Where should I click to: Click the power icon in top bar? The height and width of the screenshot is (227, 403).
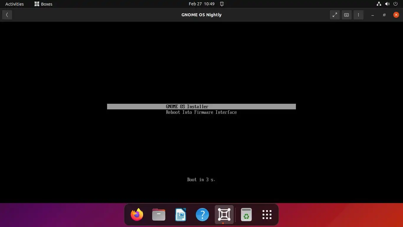tap(396, 4)
